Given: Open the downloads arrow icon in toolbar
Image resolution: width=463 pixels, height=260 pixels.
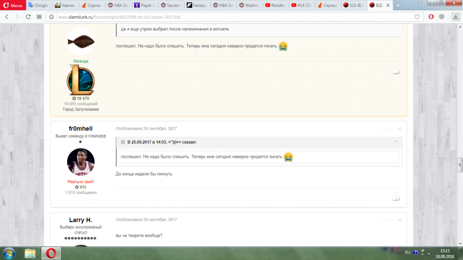Looking at the screenshot, I should click(443, 17).
